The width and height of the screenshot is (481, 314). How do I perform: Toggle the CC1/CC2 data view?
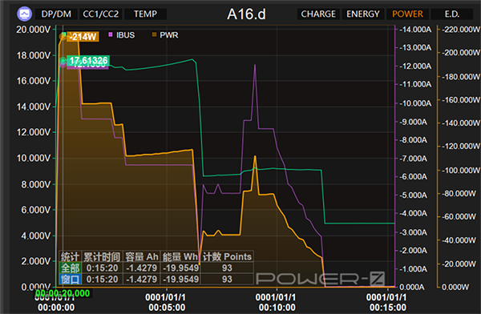tap(101, 14)
